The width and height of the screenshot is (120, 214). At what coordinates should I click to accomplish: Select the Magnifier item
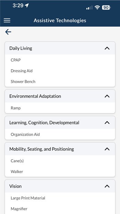point(60,209)
